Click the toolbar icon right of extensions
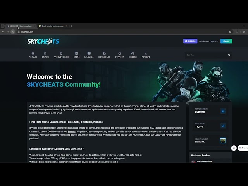This screenshot has width=248, height=186. tap(244, 32)
